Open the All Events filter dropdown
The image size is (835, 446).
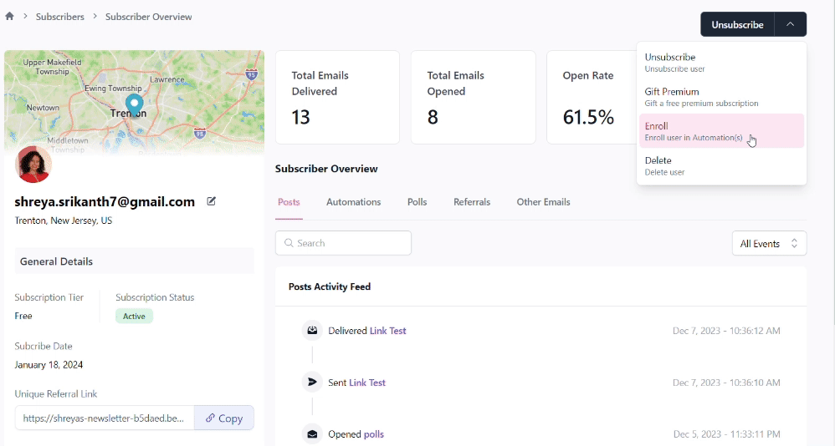(x=769, y=244)
